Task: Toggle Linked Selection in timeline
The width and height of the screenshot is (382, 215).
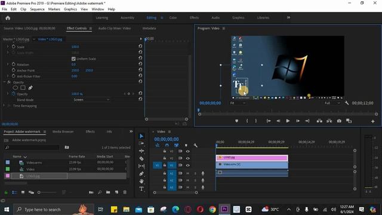Action: (177, 146)
